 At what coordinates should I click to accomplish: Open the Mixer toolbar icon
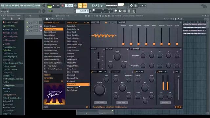click(x=129, y=11)
